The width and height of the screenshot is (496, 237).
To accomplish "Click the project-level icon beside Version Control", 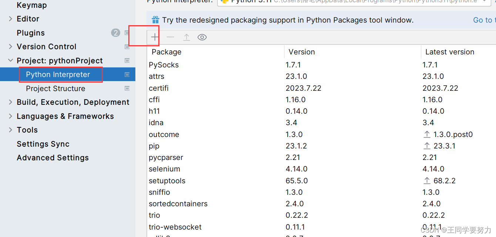I will click(x=127, y=47).
